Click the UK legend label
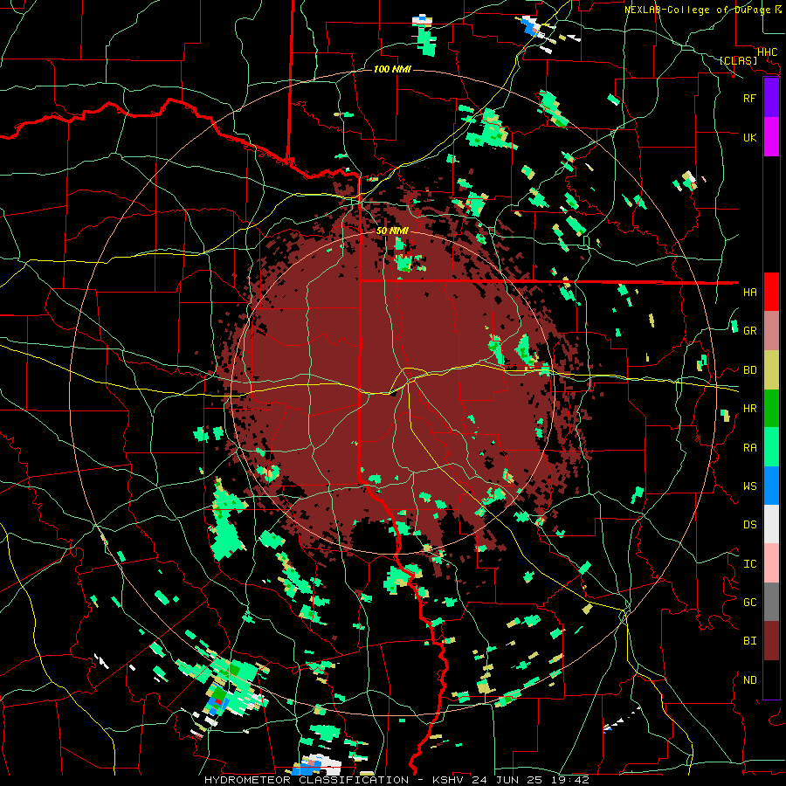The height and width of the screenshot is (786, 786). (x=750, y=137)
